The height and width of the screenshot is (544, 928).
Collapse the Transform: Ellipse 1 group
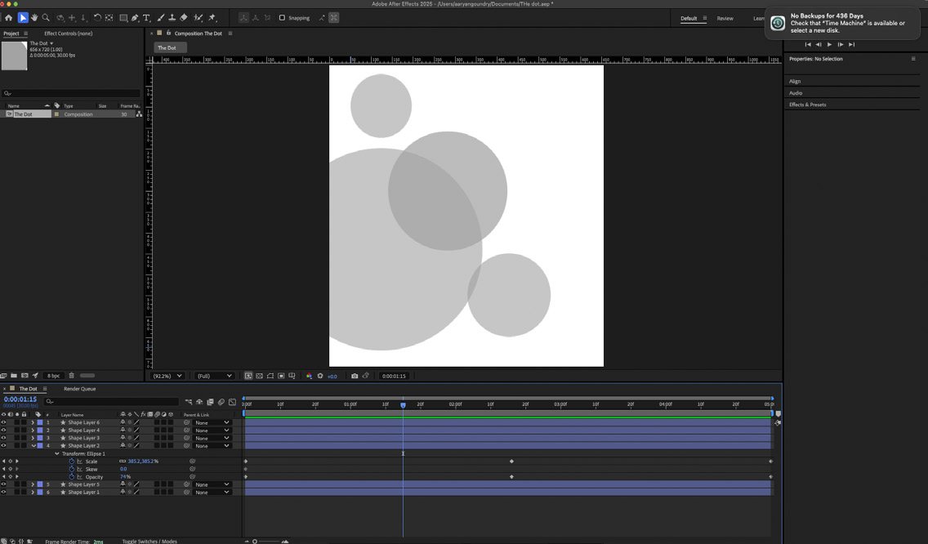click(x=57, y=454)
